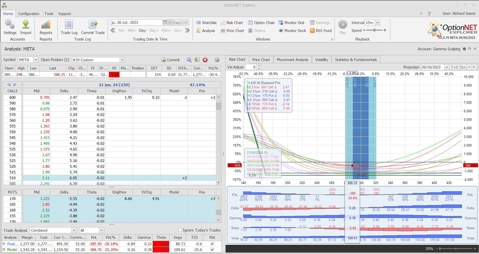The height and width of the screenshot is (254, 479).
Task: Open the Monitor Dock window
Action: click(x=292, y=30)
